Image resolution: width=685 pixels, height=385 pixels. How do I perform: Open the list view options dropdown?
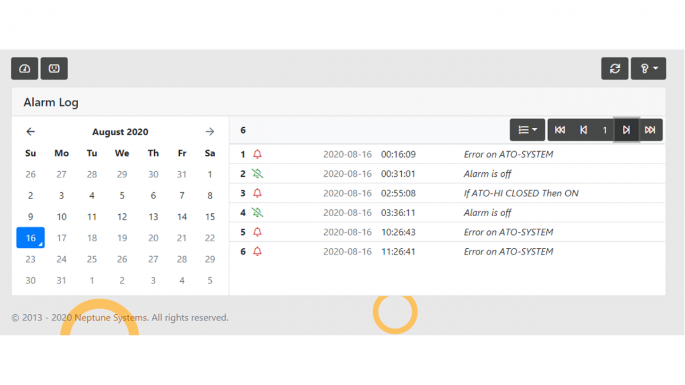point(527,130)
